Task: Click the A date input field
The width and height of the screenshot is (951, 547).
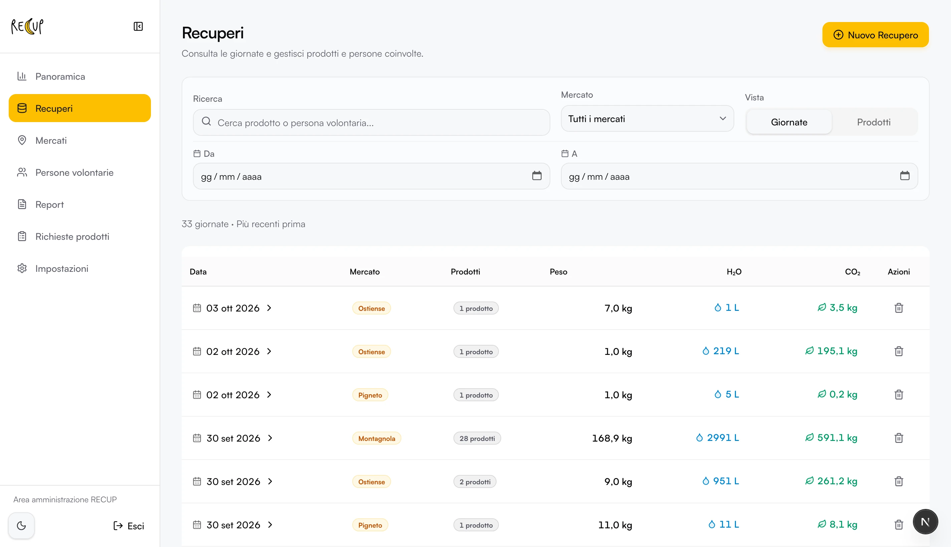Action: (x=739, y=176)
